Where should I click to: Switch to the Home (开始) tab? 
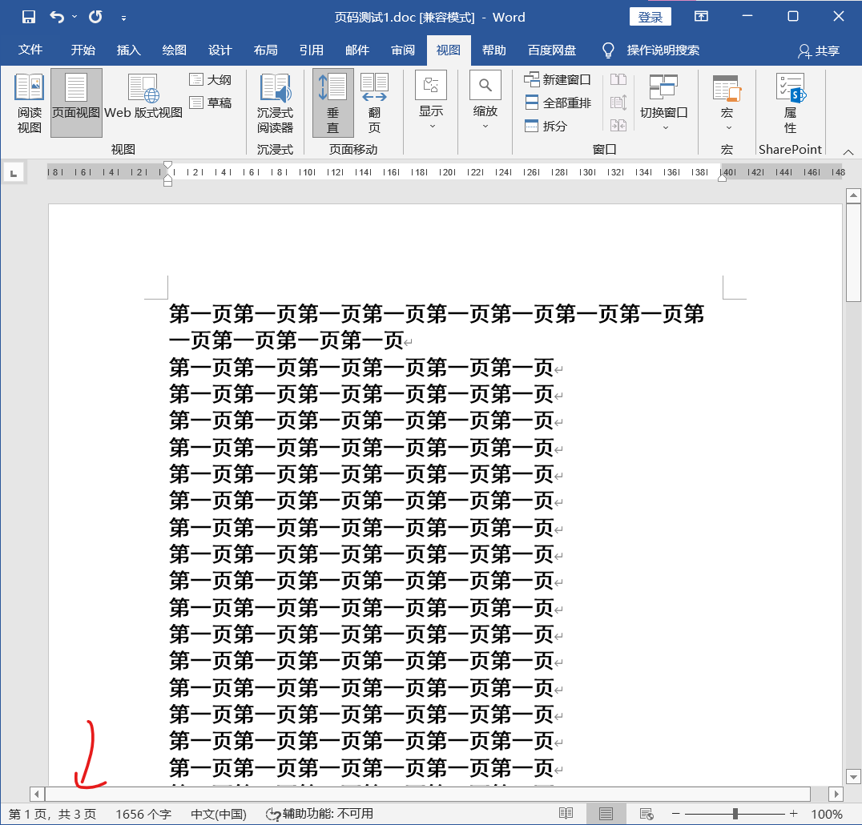click(x=83, y=50)
